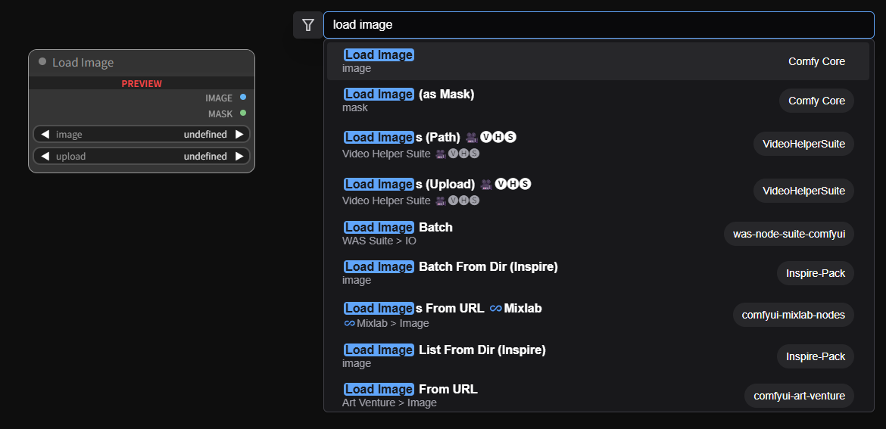Image resolution: width=886 pixels, height=429 pixels.
Task: Click the comfyui-art-venture source badge
Action: click(x=799, y=395)
